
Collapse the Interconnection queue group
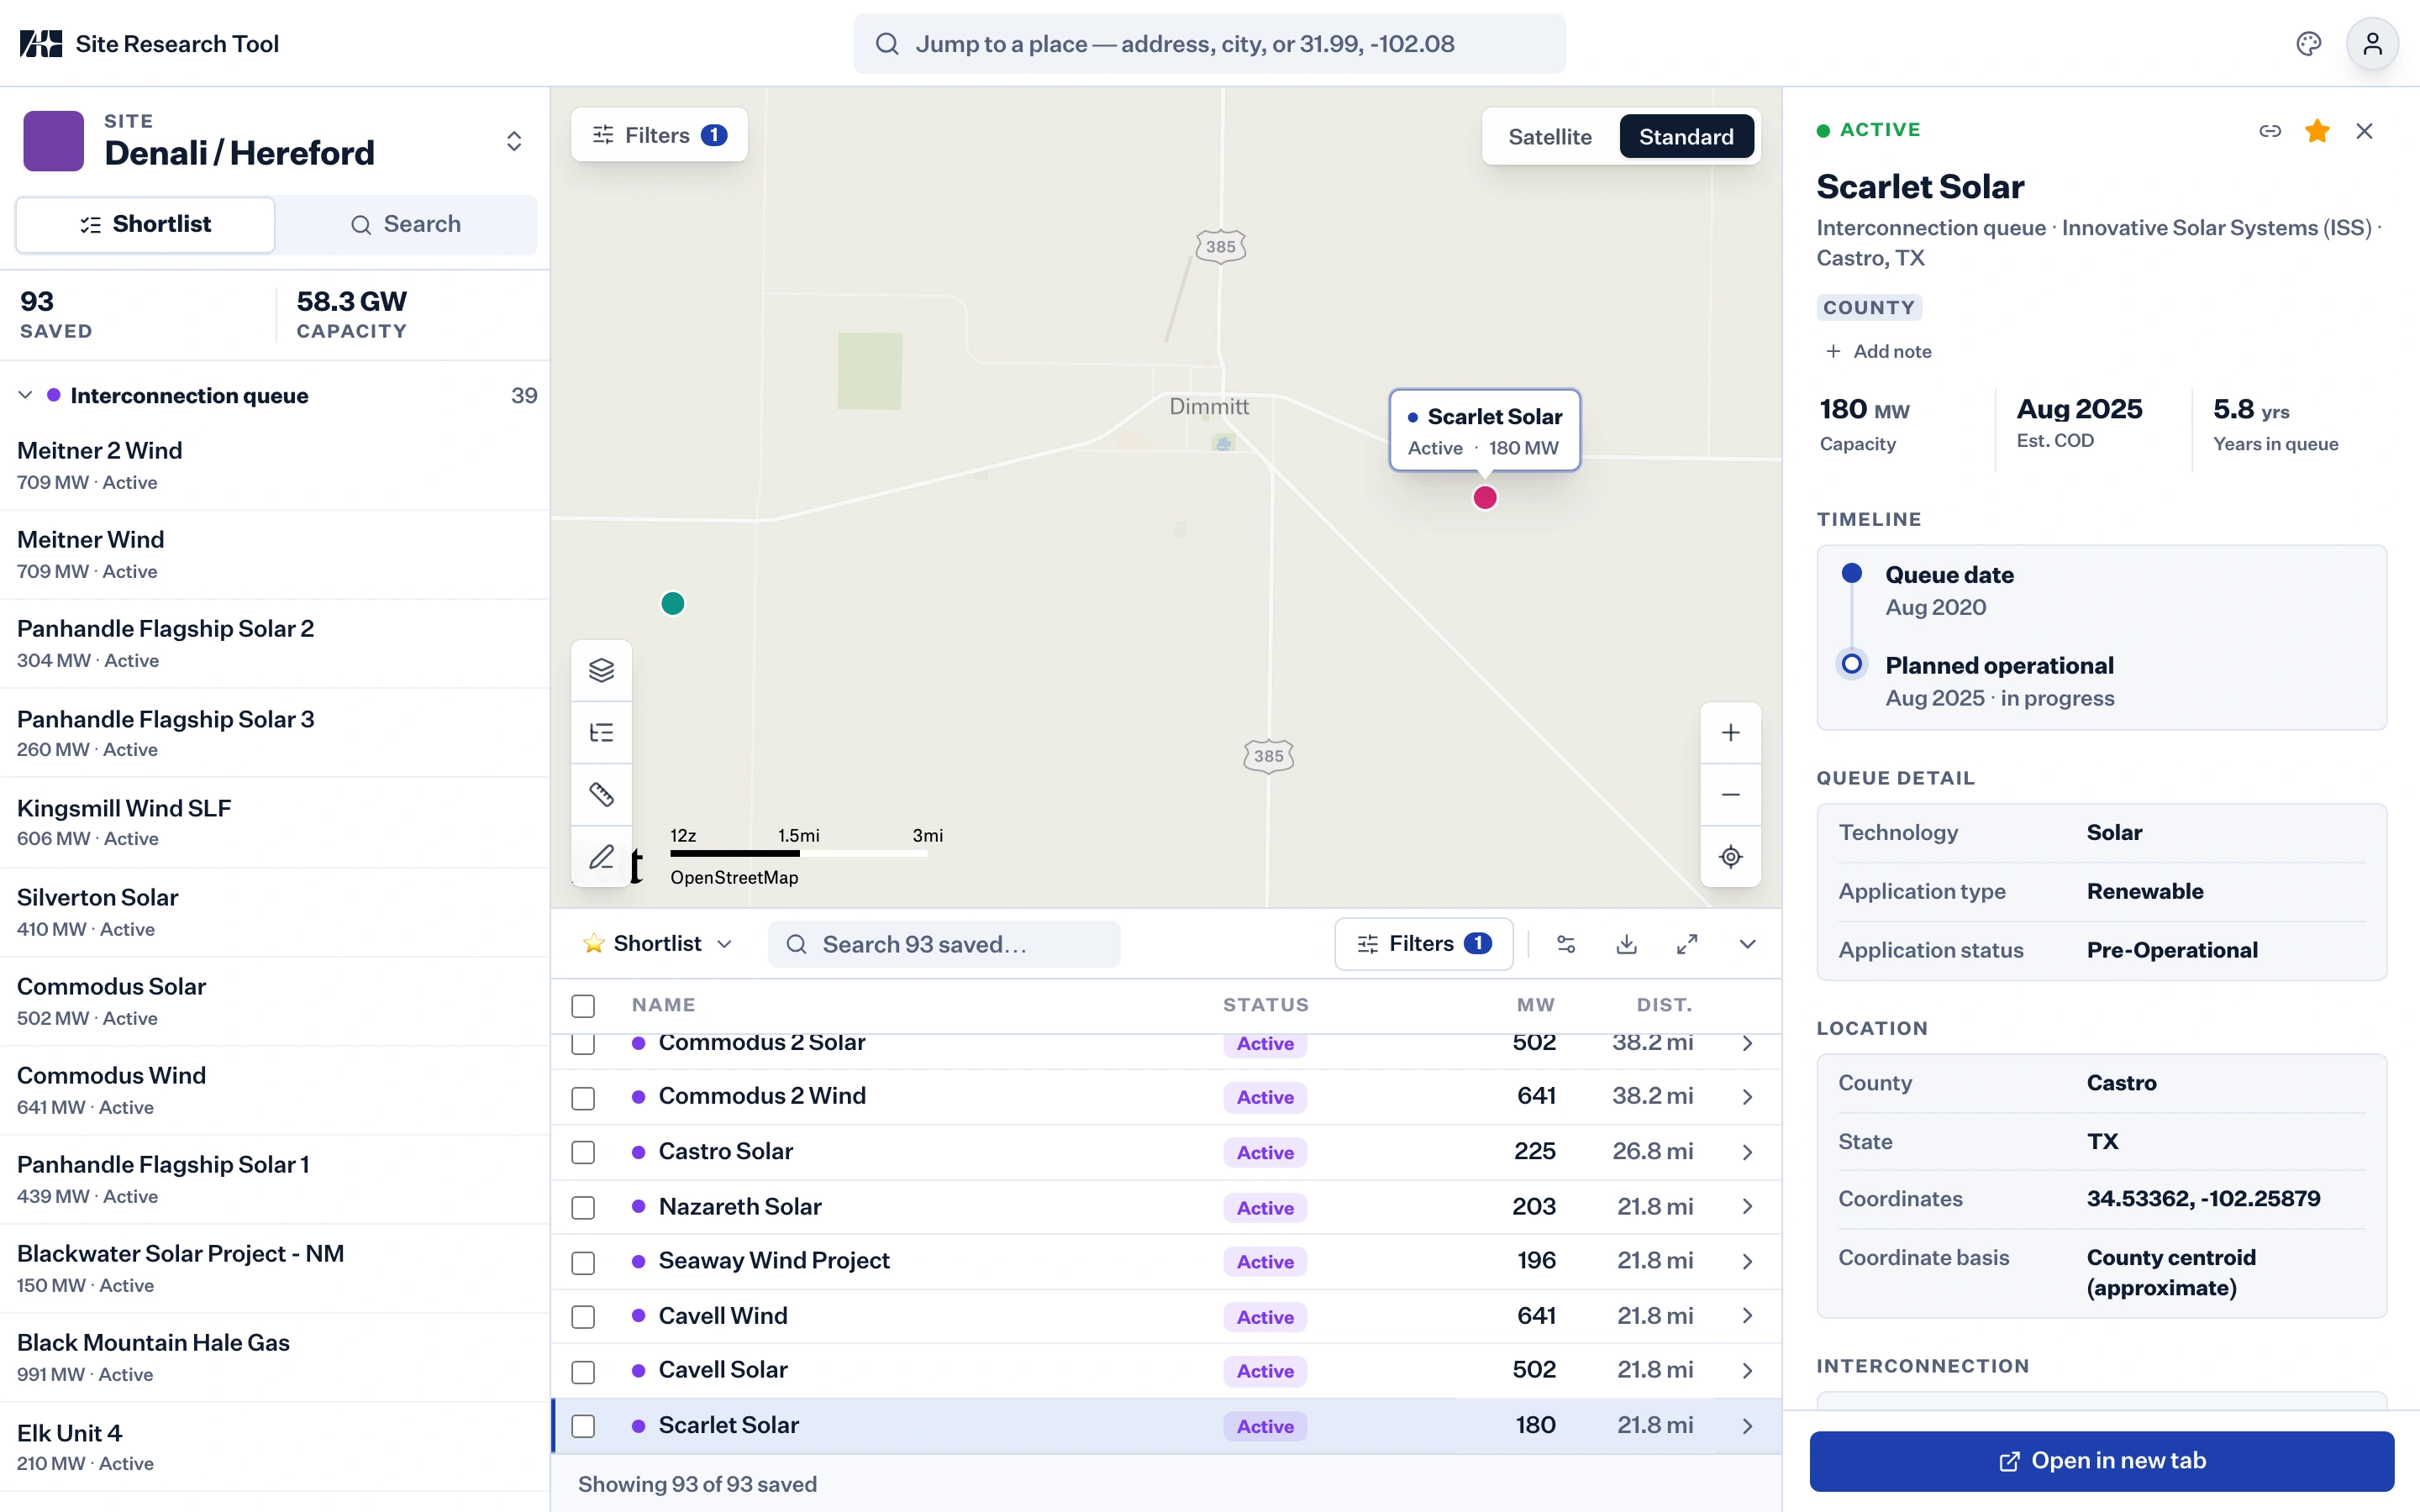point(25,395)
